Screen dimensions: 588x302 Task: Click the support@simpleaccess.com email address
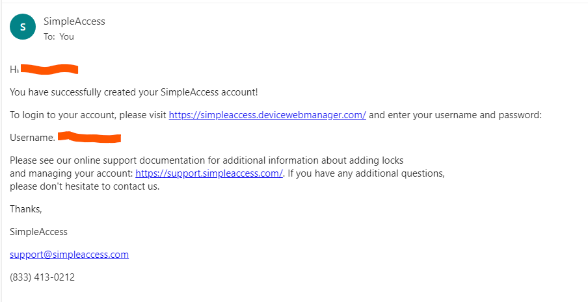click(70, 255)
